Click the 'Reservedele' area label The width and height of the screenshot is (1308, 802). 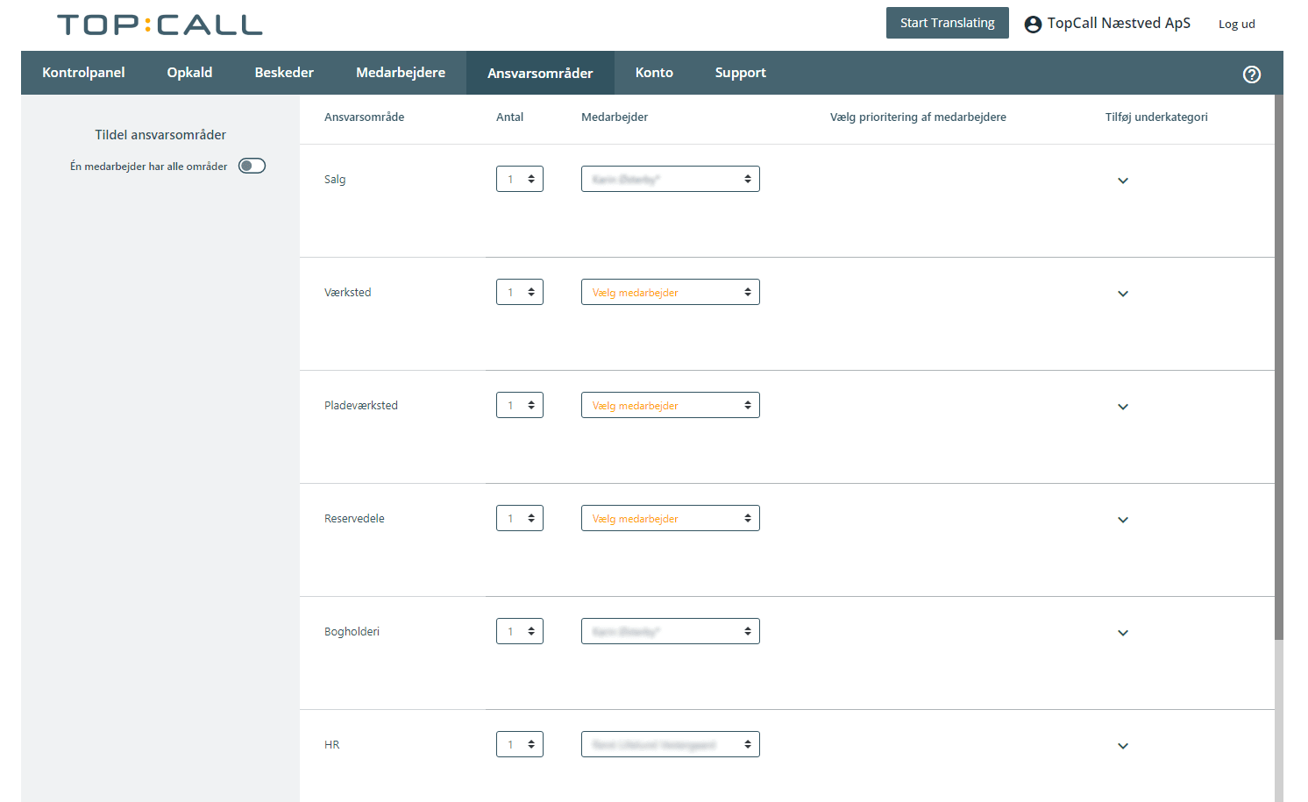coord(354,518)
